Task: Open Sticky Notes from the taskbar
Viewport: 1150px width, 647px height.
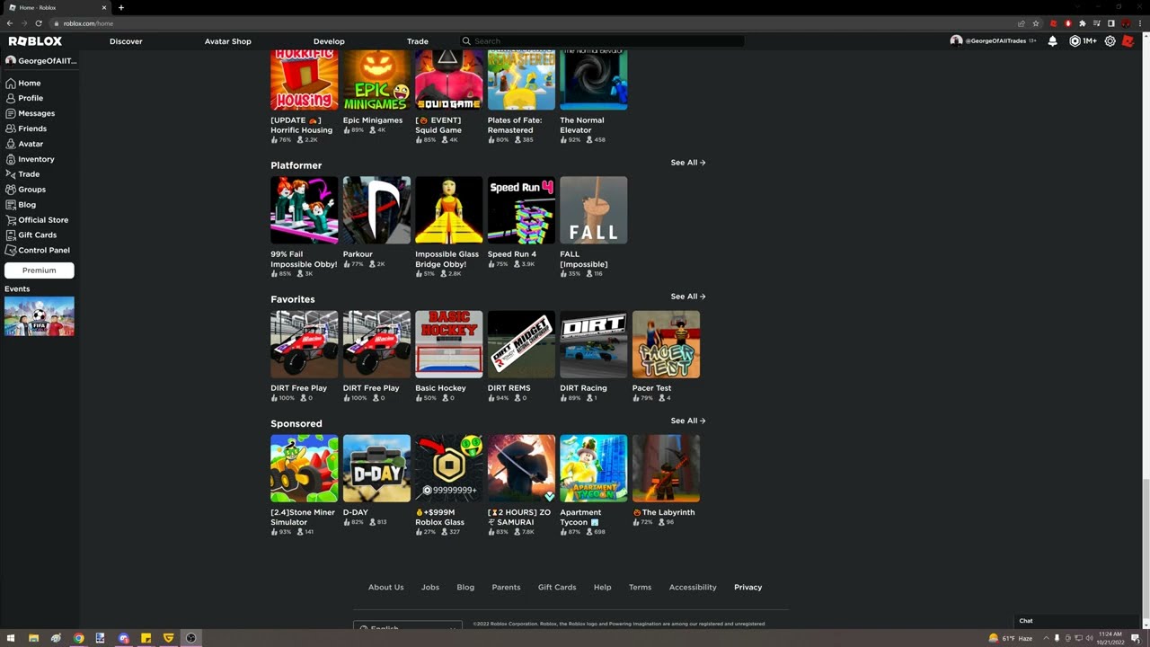Action: (146, 638)
